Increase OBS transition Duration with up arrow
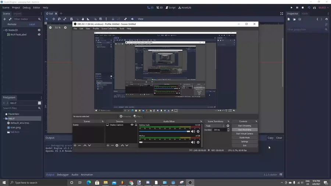This screenshot has height=186, width=331. pos(228,129)
